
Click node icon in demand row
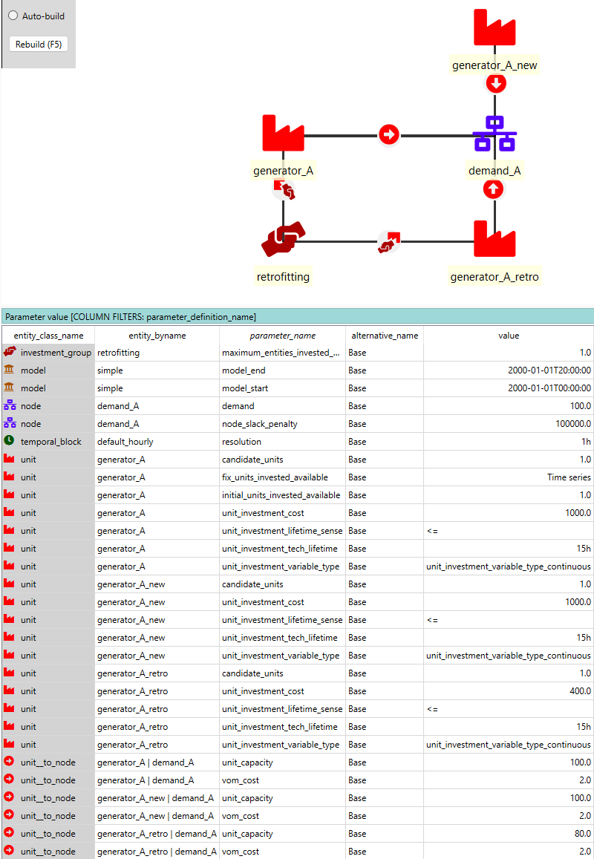click(x=10, y=406)
